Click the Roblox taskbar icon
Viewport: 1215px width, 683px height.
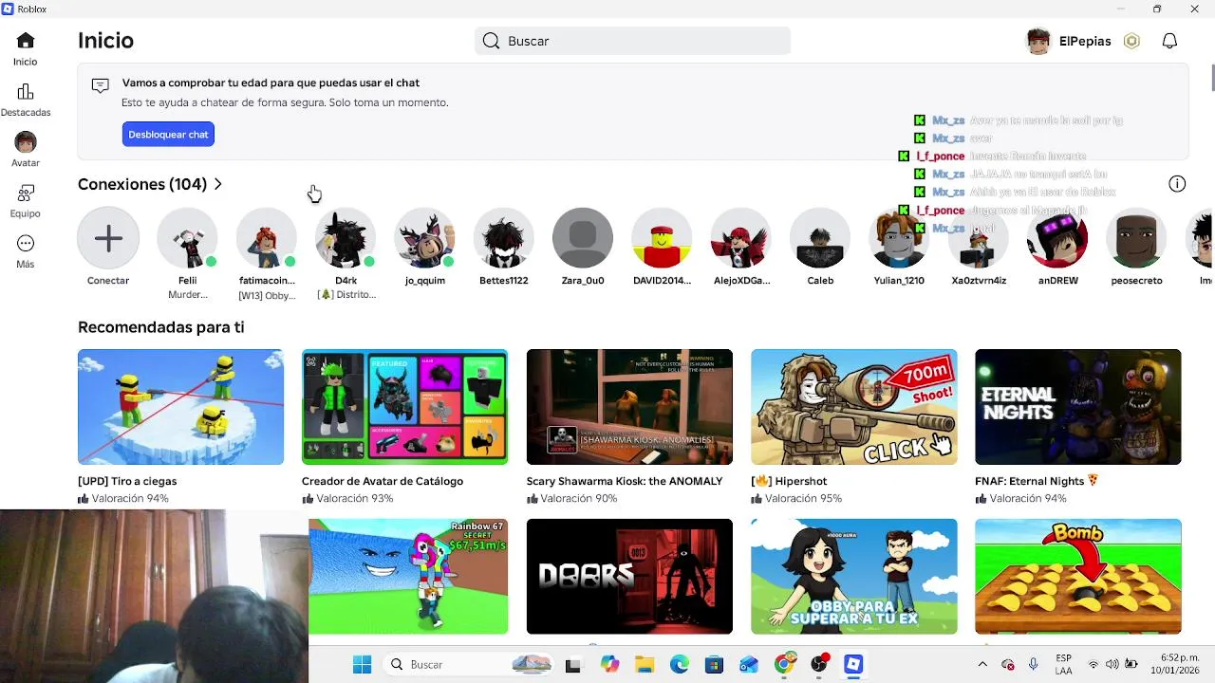[853, 664]
